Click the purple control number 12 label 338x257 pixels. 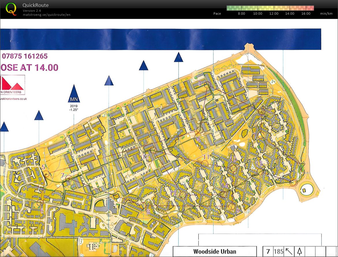tap(146, 157)
